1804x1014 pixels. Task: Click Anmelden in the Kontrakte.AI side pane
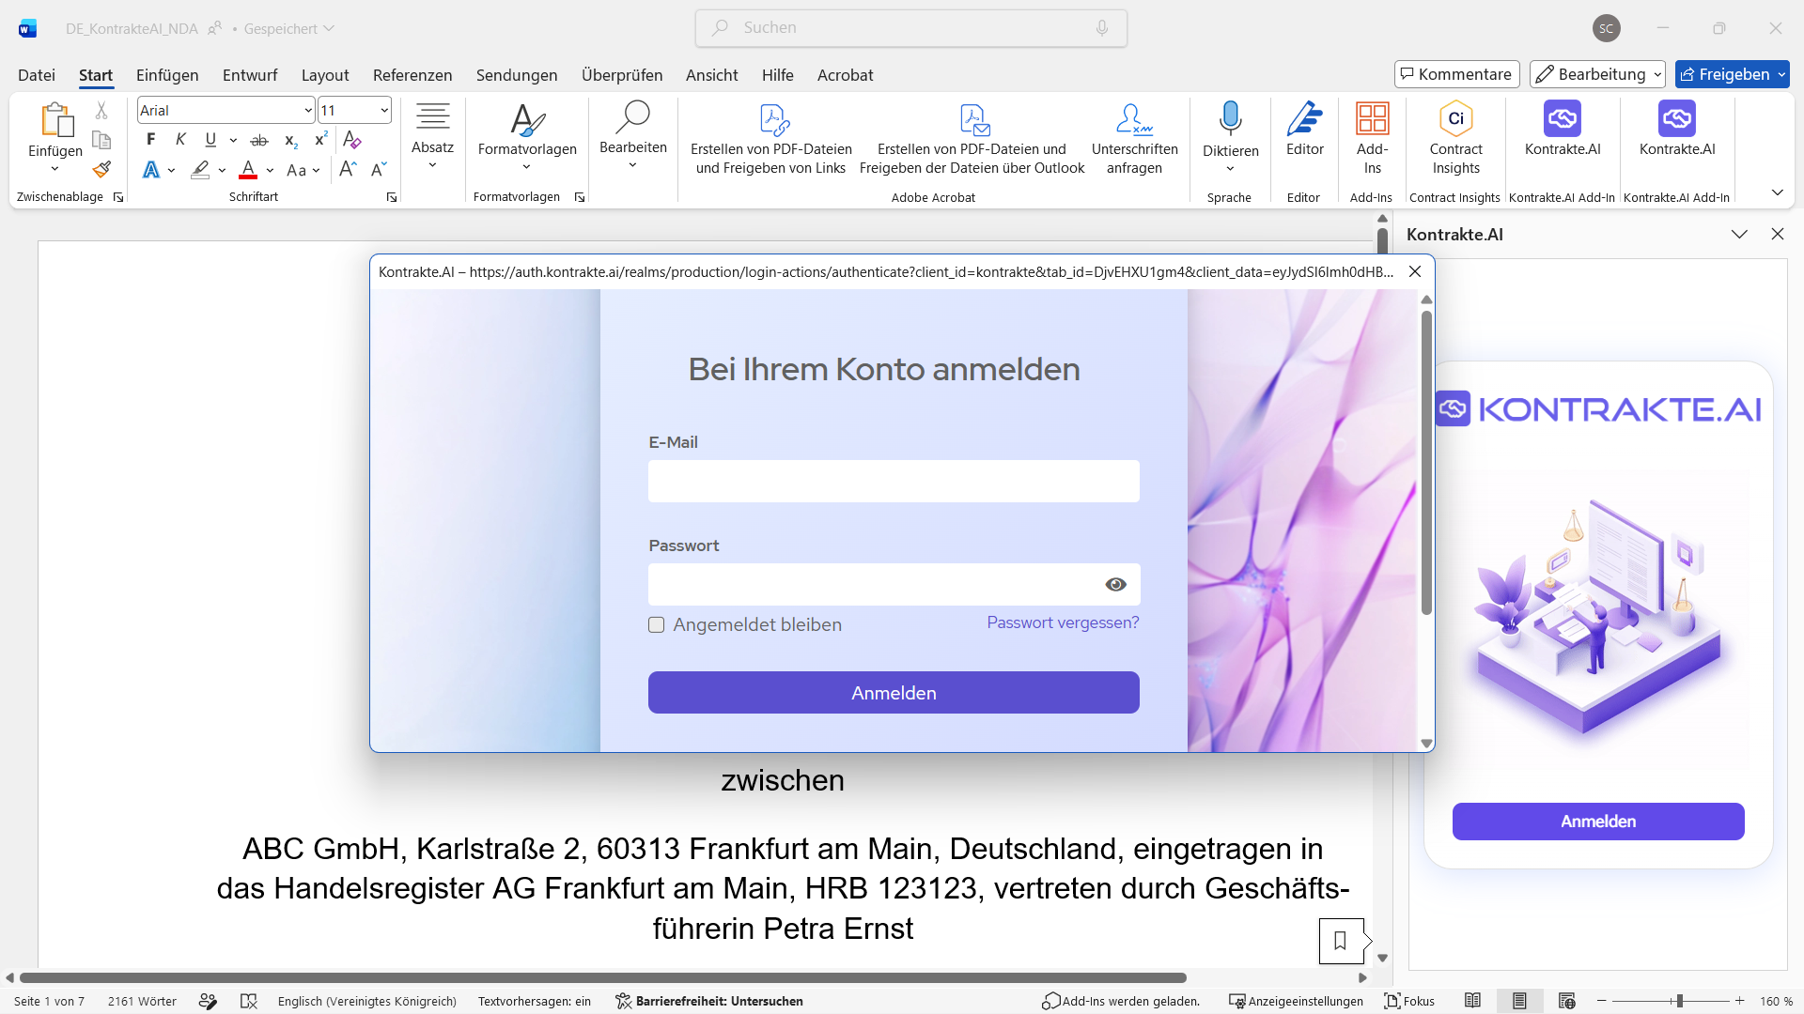pos(1598,822)
